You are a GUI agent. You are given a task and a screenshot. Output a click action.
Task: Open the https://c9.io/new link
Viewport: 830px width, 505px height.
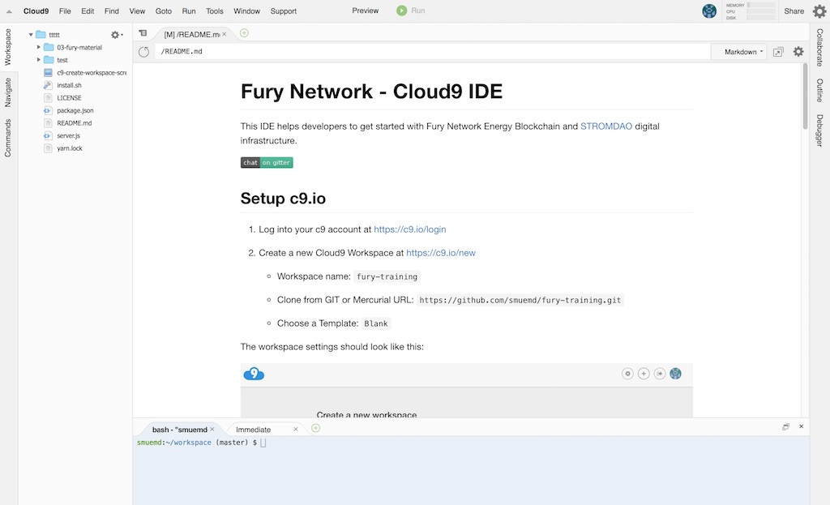(440, 253)
